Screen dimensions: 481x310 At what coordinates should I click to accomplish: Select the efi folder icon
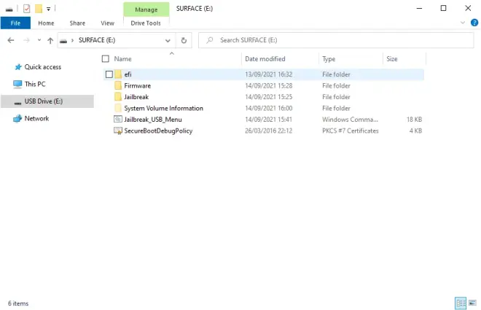click(x=118, y=74)
